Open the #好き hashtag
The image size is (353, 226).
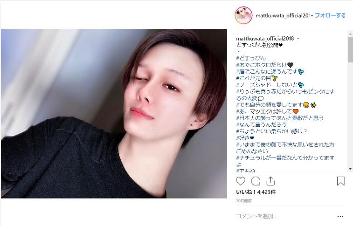[x=243, y=138]
